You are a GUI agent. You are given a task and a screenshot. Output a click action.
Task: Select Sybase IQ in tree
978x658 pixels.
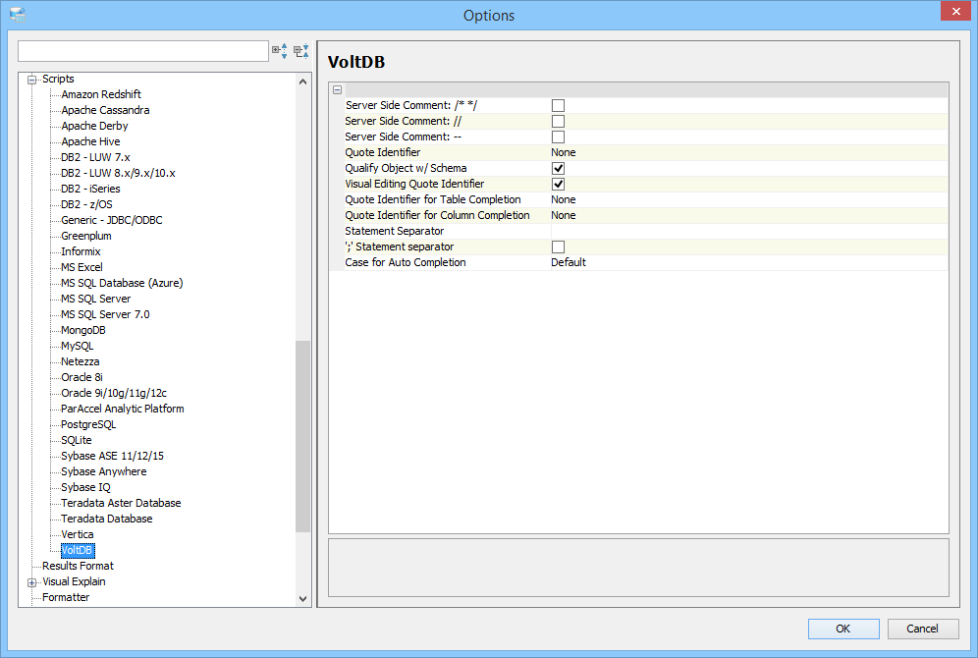click(x=85, y=487)
